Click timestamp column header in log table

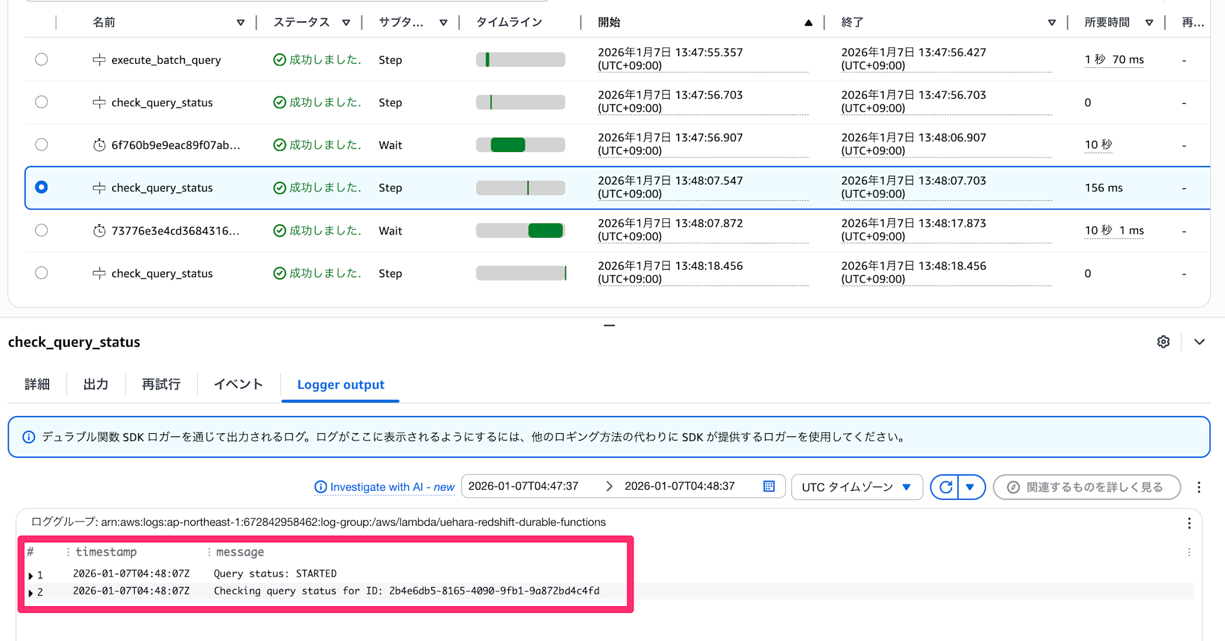[x=106, y=552]
